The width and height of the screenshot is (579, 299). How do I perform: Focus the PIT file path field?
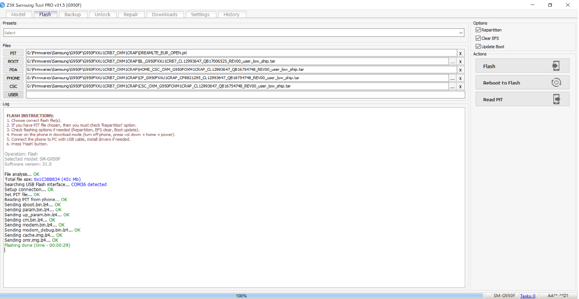pos(241,53)
